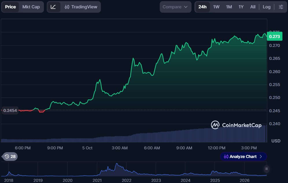The width and height of the screenshot is (288, 183).
Task: Switch to Mkt Cap tab
Action: click(31, 7)
